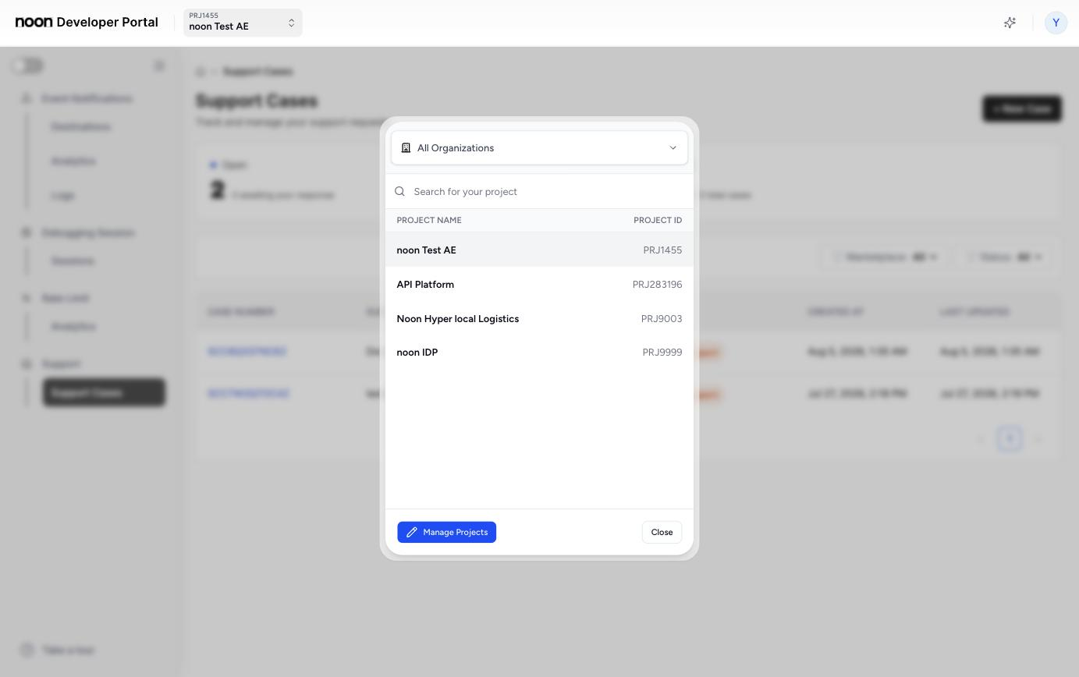Viewport: 1079px width, 677px height.
Task: Click the noon Developer Portal logo
Action: click(x=87, y=22)
